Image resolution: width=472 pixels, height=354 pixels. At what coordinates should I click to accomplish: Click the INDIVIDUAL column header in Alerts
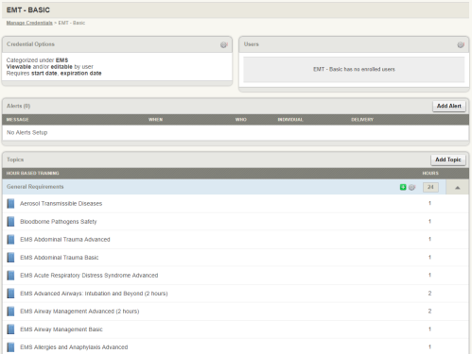(290, 120)
